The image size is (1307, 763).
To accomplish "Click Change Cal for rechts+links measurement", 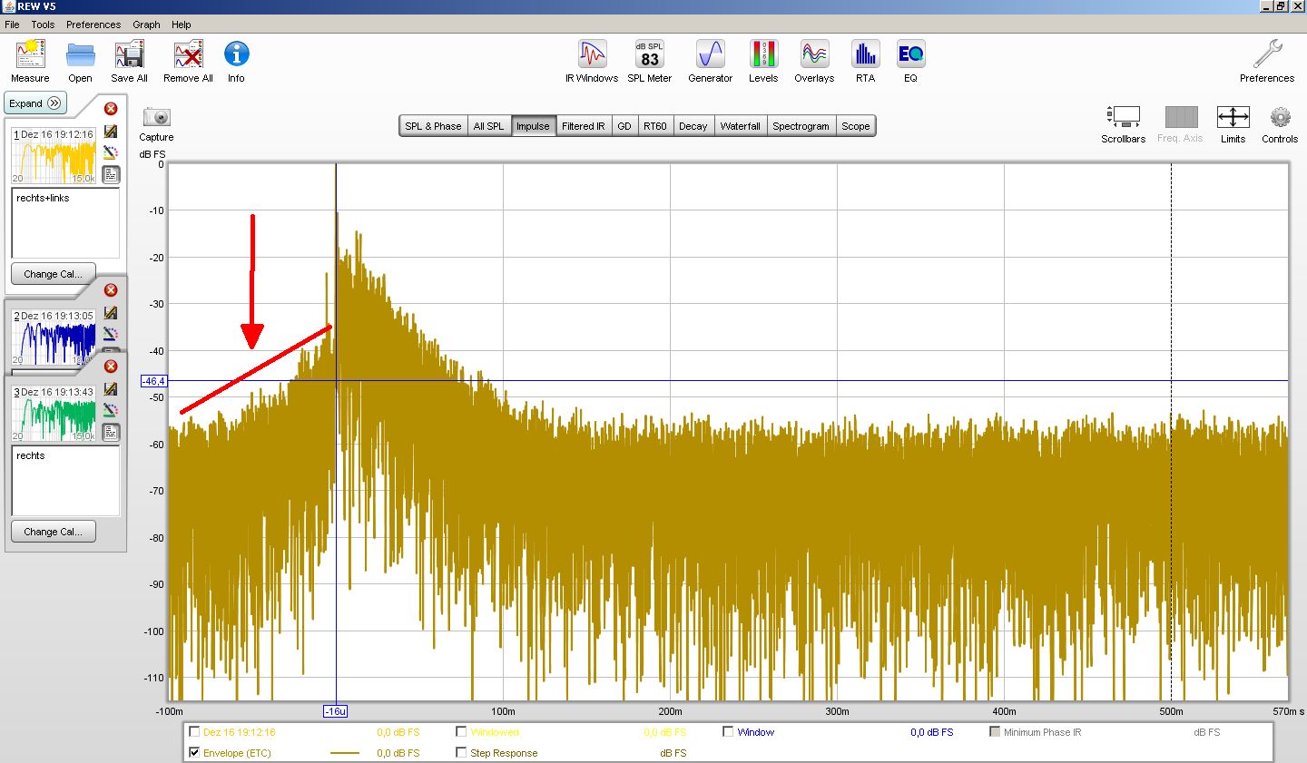I will coord(53,274).
